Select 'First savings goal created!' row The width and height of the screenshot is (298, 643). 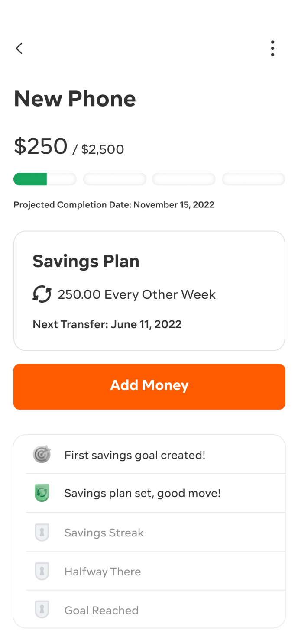pyautogui.click(x=135, y=455)
